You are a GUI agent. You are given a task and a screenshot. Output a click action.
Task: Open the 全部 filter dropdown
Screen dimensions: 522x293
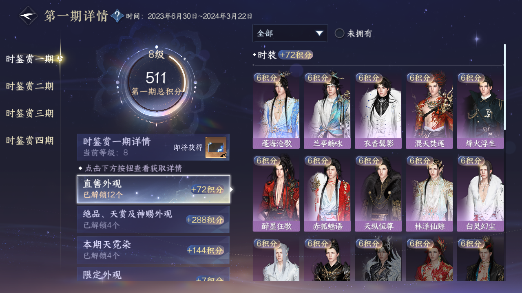(290, 33)
